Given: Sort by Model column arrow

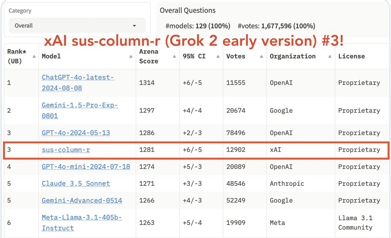Looking at the screenshot, I should [131, 56].
